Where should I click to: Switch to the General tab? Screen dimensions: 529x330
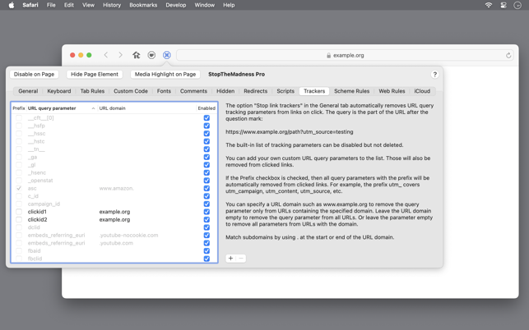tap(28, 91)
